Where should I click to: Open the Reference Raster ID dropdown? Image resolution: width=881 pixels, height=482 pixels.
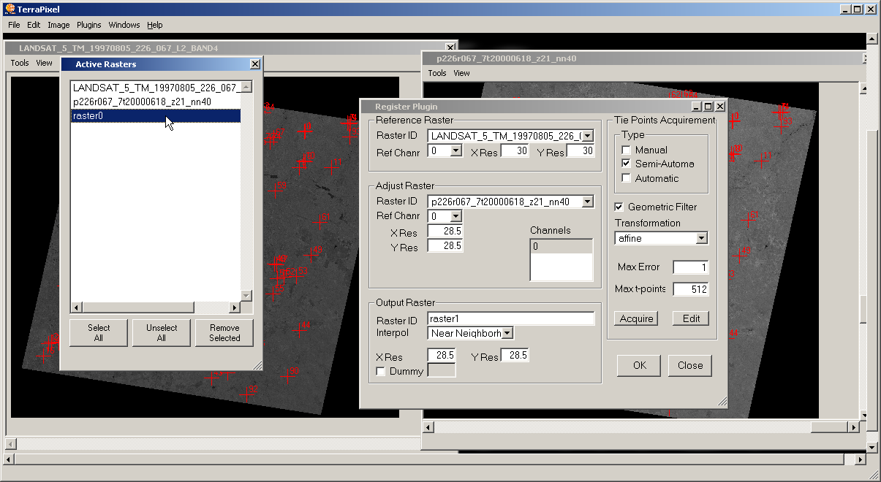(x=588, y=136)
